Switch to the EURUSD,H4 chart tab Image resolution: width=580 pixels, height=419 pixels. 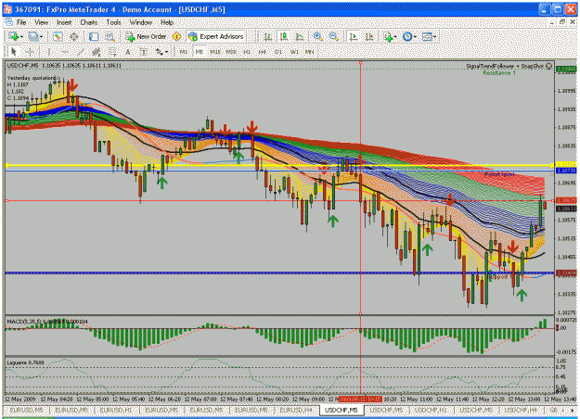click(295, 410)
